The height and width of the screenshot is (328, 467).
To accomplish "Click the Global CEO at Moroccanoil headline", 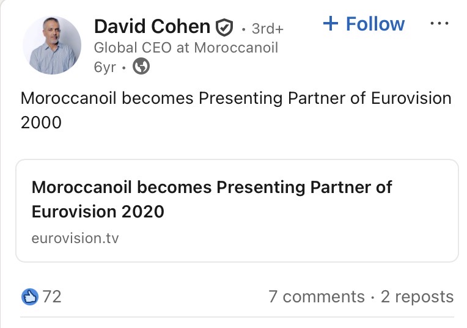I will pos(186,48).
